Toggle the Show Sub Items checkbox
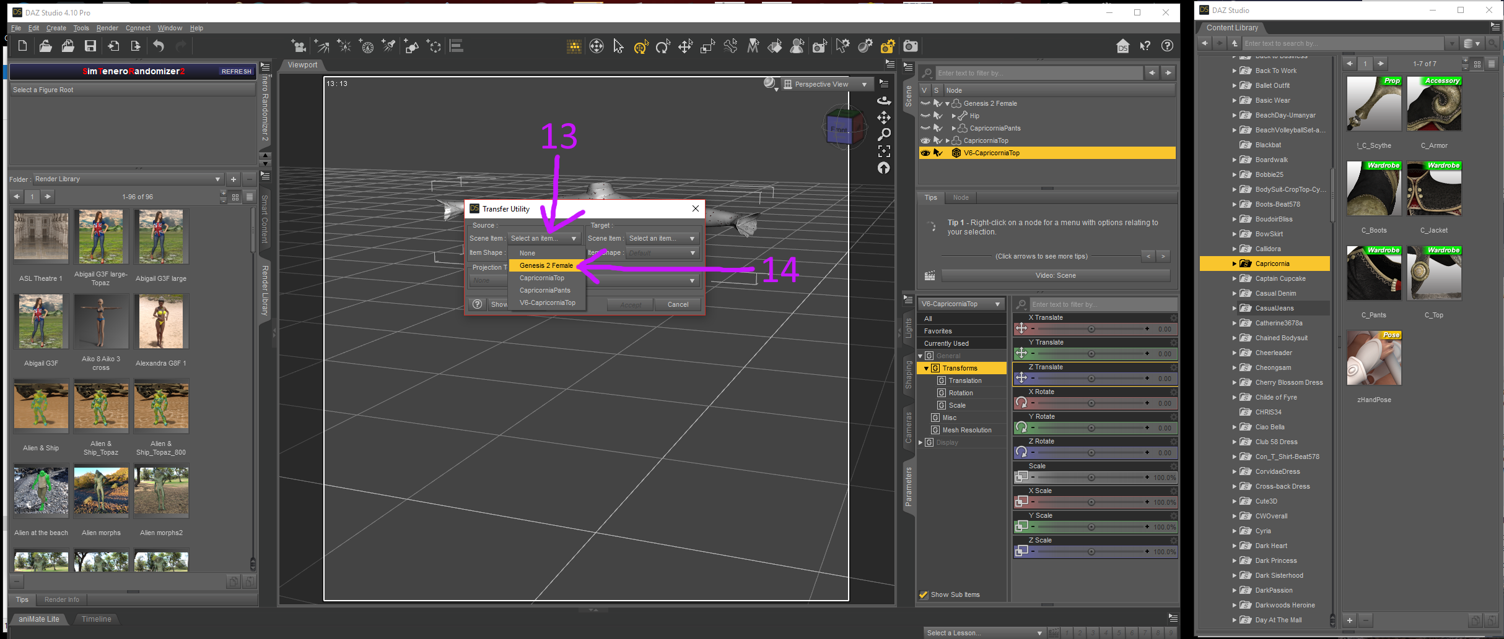Screen dimensions: 1504x639 coord(924,594)
